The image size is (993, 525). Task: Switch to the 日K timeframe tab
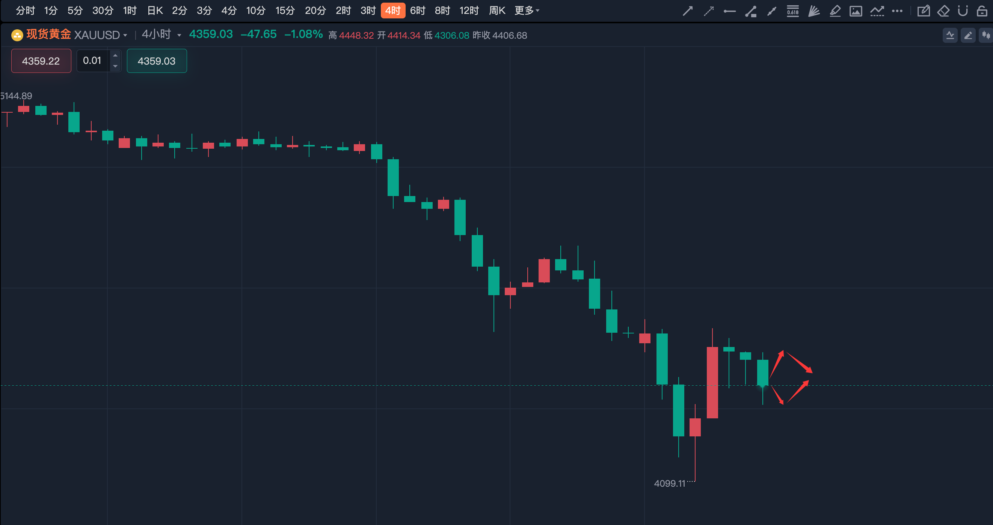[x=155, y=11]
